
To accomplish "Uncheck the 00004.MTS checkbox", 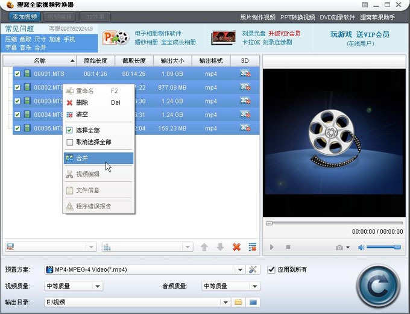I will (x=17, y=115).
